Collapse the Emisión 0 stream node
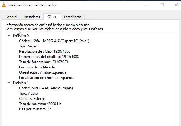 [9, 35]
